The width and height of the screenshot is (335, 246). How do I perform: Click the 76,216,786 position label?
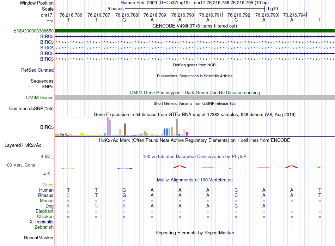(x=71, y=15)
